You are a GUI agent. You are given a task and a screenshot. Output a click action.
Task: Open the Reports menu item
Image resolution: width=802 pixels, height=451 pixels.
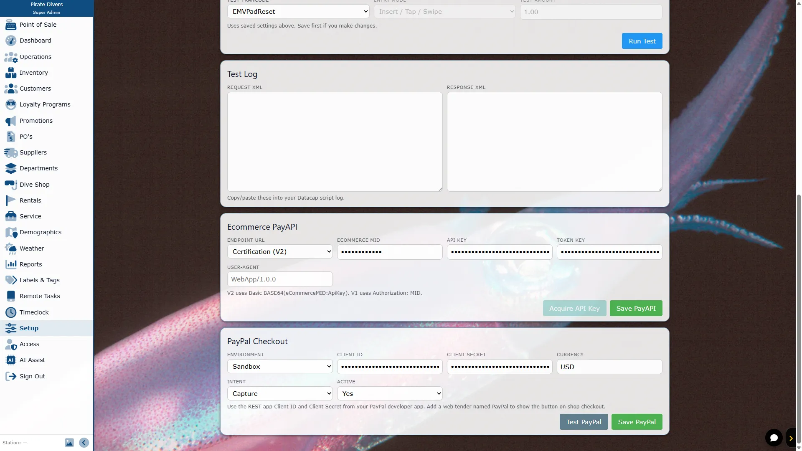click(47, 264)
